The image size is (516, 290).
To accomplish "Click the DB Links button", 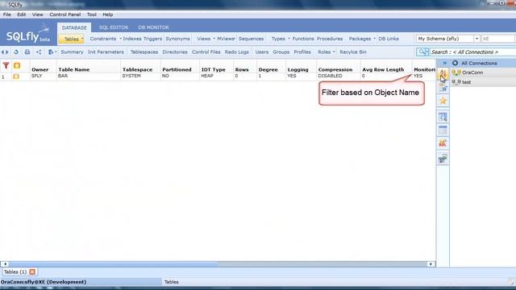I will pyautogui.click(x=389, y=39).
